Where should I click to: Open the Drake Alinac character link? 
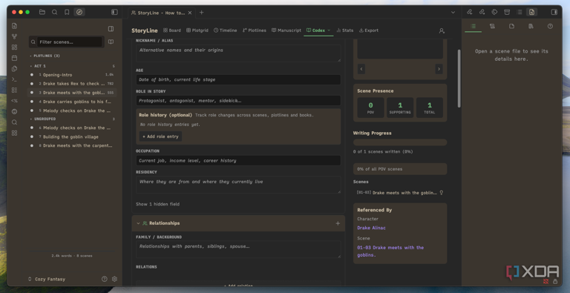click(371, 228)
